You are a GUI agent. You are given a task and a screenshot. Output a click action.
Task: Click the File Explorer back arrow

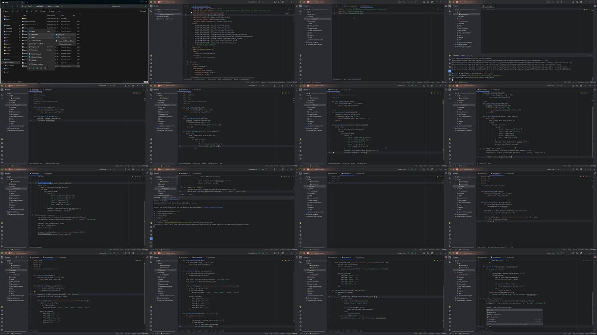(3, 6)
